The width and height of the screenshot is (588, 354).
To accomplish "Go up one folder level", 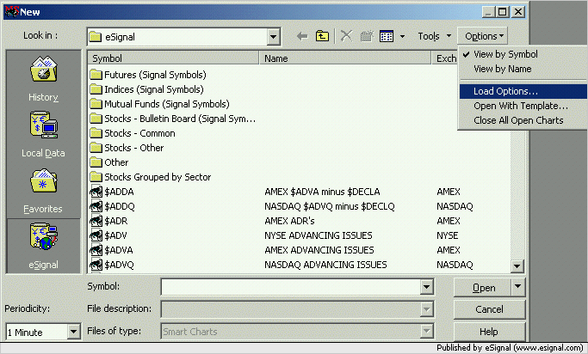I will 322,36.
